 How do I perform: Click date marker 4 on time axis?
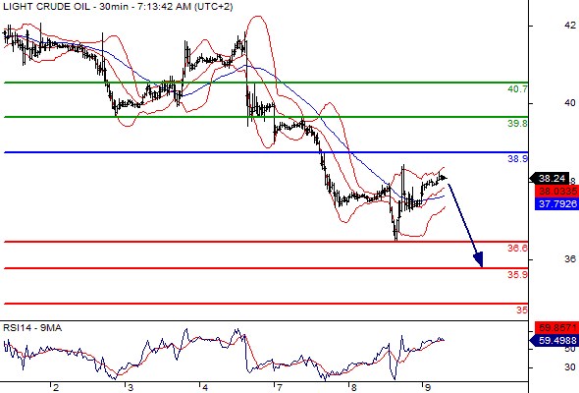(x=205, y=388)
